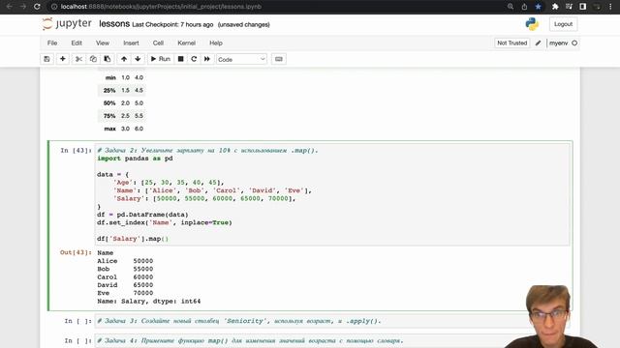620x348 pixels.
Task: Open the browser three-dot menu
Action: (x=610, y=7)
